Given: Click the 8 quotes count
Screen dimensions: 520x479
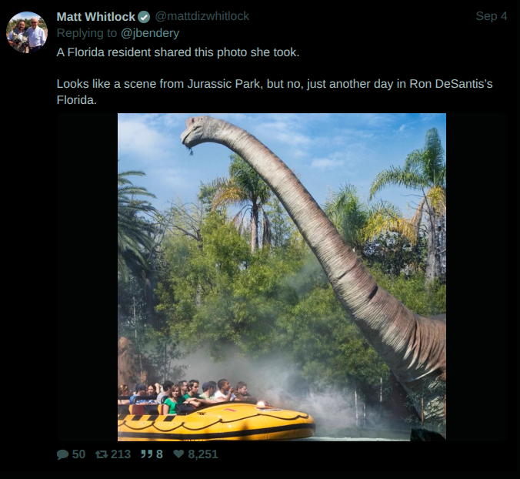Looking at the screenshot, I should (159, 454).
